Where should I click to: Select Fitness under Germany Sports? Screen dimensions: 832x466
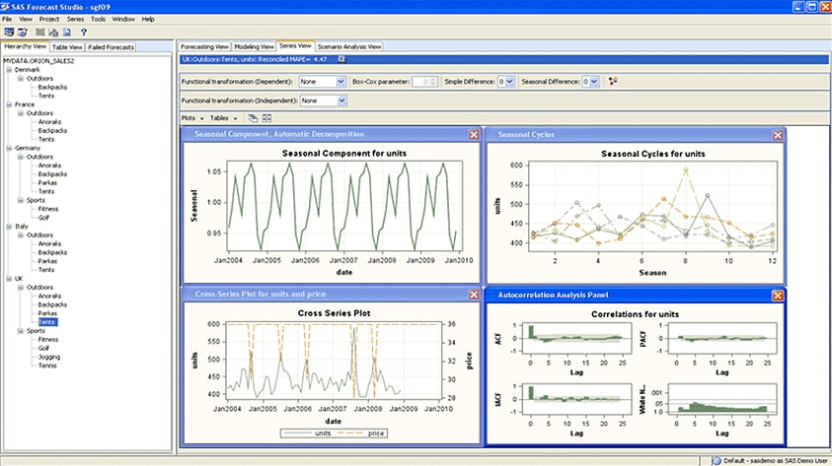point(48,209)
